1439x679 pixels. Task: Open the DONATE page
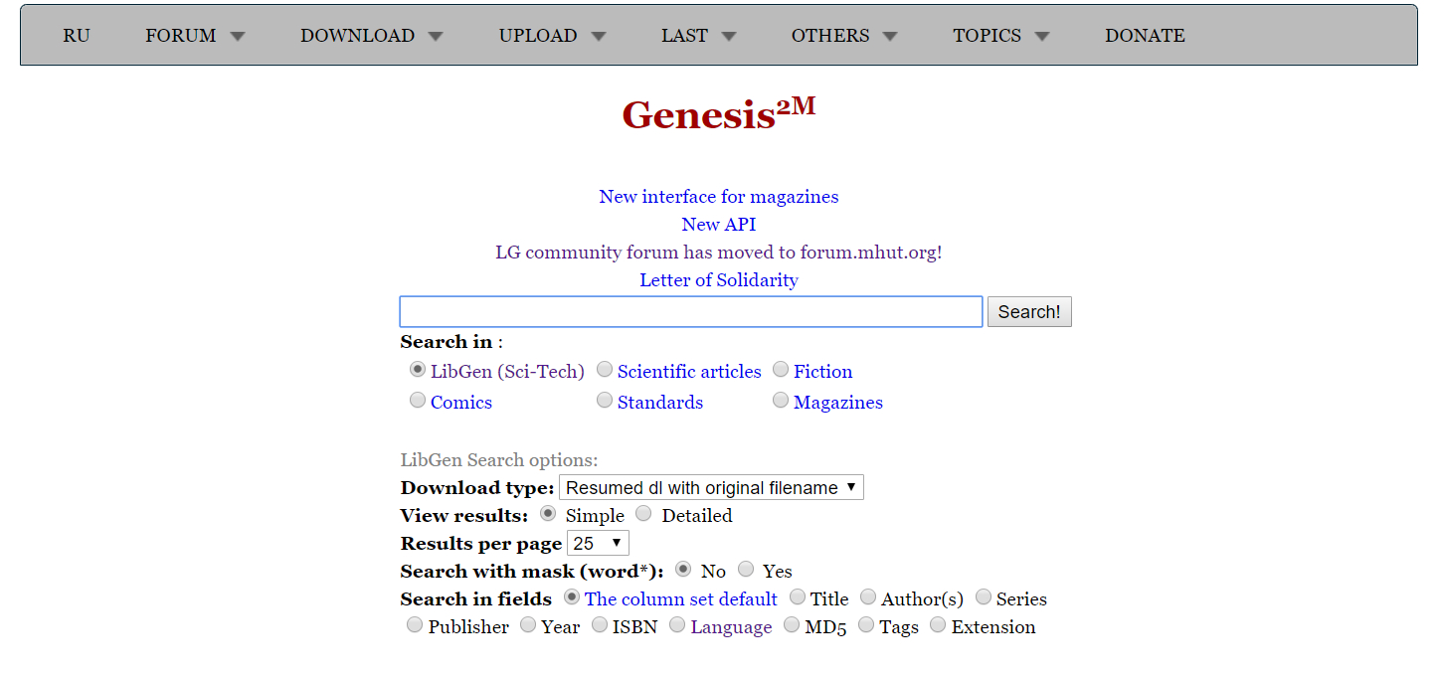(1145, 35)
